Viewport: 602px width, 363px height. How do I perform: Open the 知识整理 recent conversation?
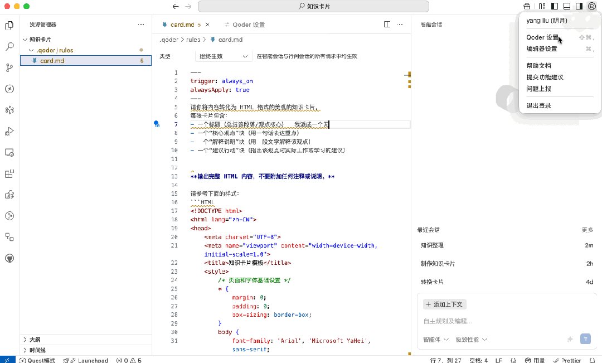pos(507,245)
